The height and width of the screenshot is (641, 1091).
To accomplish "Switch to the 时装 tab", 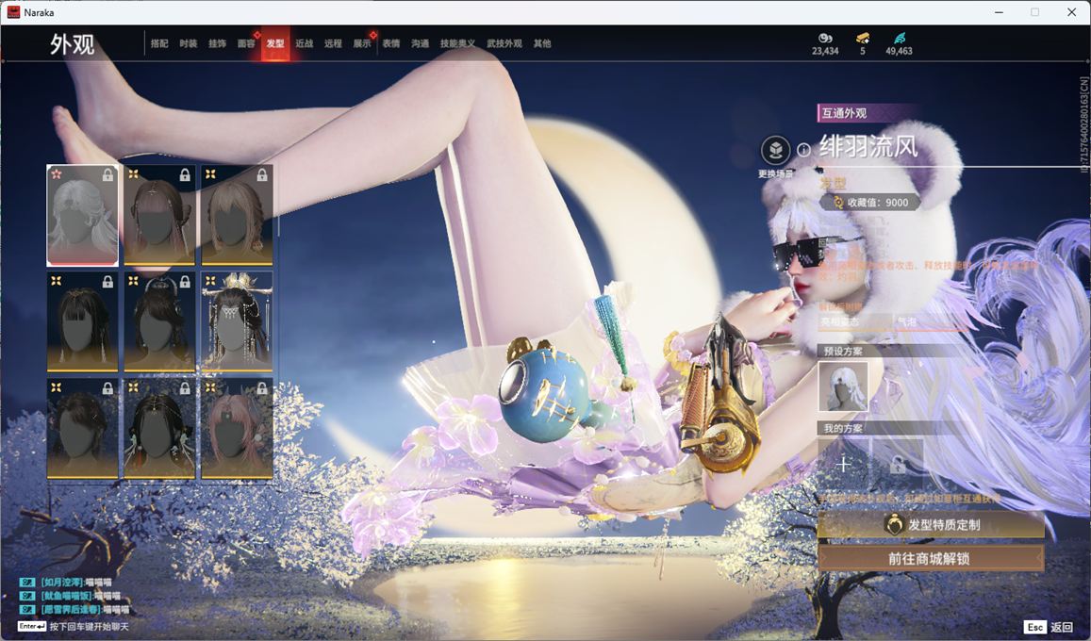I will click(189, 43).
